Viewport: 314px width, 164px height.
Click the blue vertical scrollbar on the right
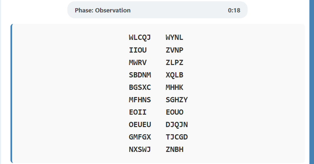pos(311,82)
